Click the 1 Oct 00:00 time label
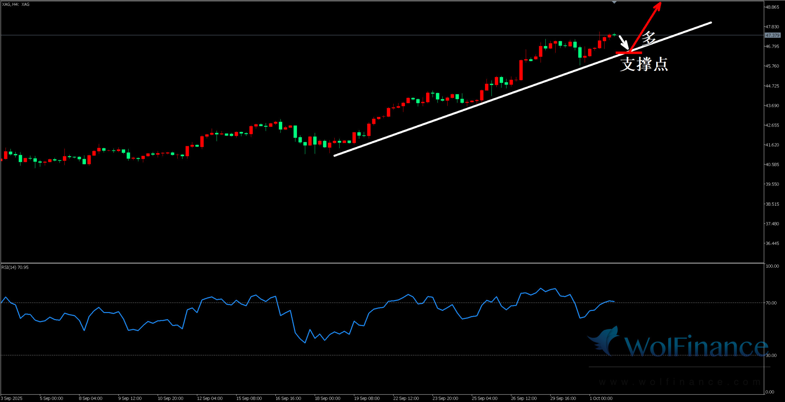Screen dimensions: 785x402 [601, 398]
